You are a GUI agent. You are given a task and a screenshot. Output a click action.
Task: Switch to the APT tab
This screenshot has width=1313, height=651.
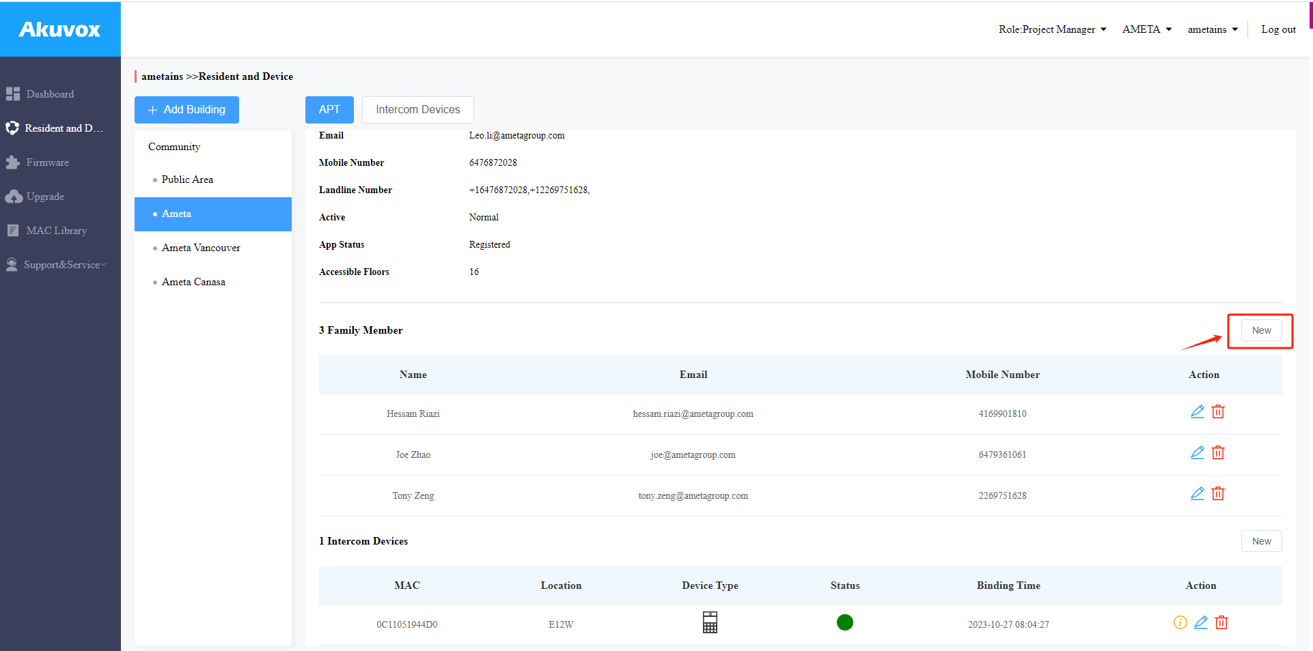pos(329,110)
